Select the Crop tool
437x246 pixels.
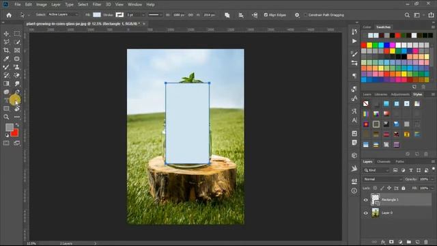click(x=6, y=51)
